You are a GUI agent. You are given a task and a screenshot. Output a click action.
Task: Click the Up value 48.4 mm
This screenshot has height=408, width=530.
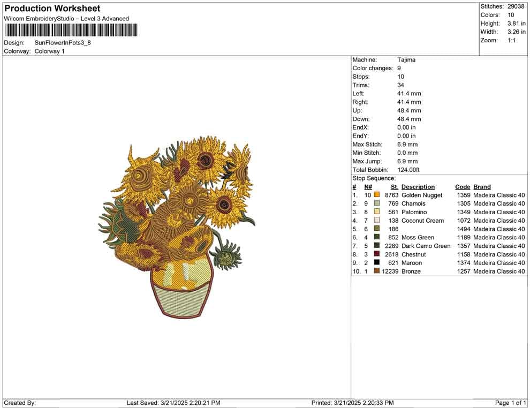[409, 110]
